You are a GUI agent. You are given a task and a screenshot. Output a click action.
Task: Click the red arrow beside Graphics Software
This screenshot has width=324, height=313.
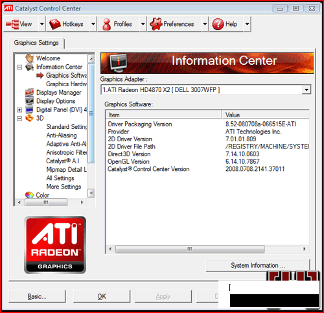click(40, 75)
